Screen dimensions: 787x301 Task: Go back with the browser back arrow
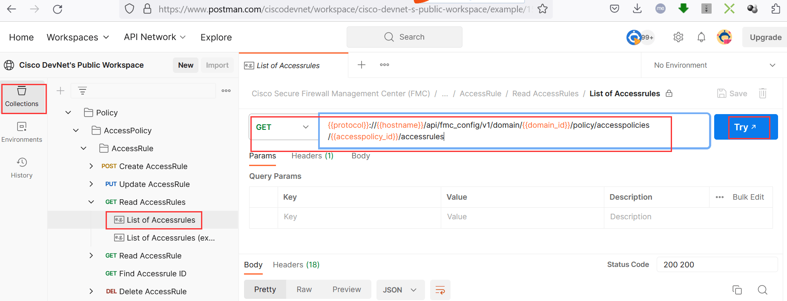11,9
